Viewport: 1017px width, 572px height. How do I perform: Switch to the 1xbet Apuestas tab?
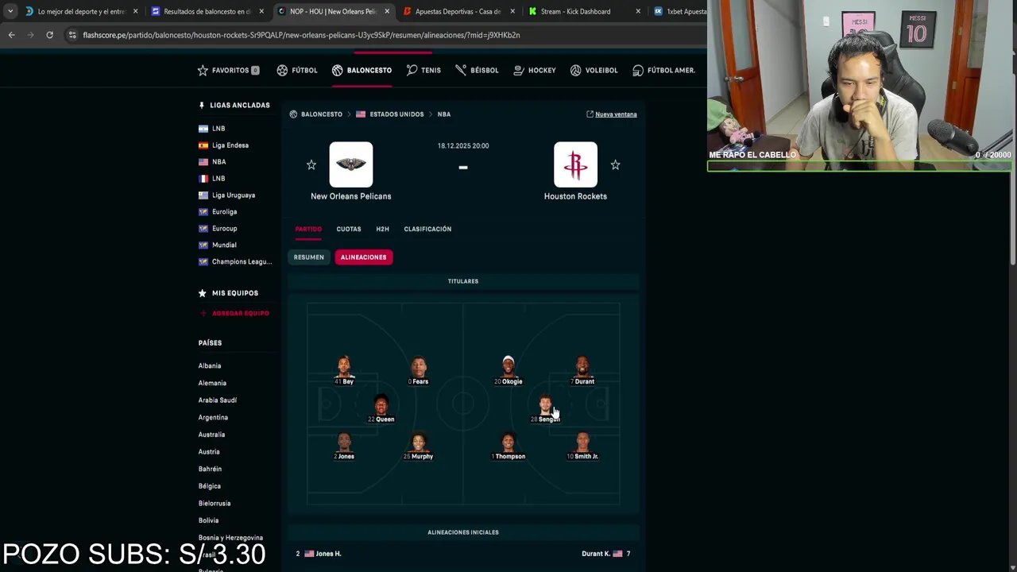tap(679, 11)
